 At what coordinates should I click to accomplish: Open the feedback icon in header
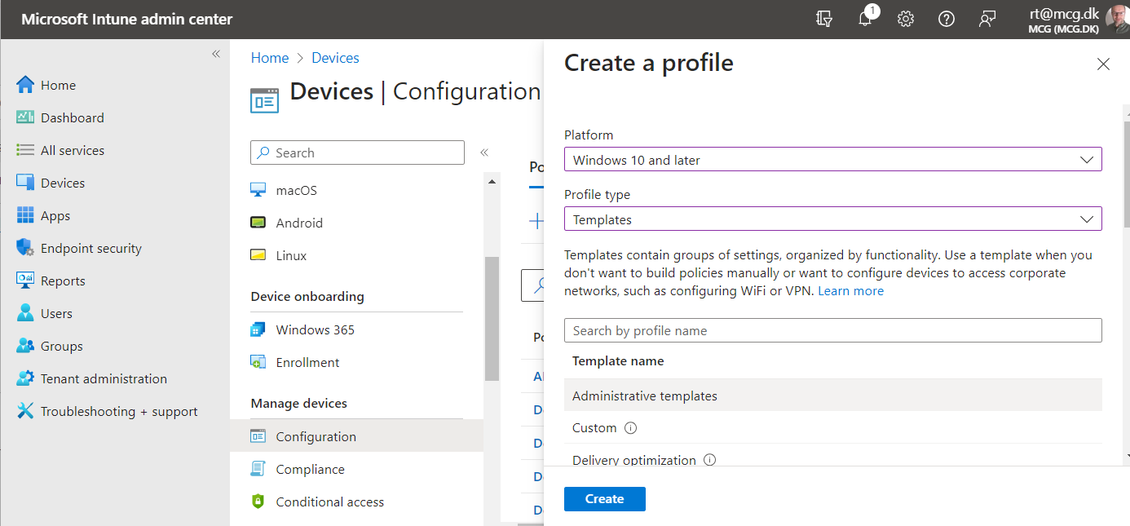pos(987,19)
